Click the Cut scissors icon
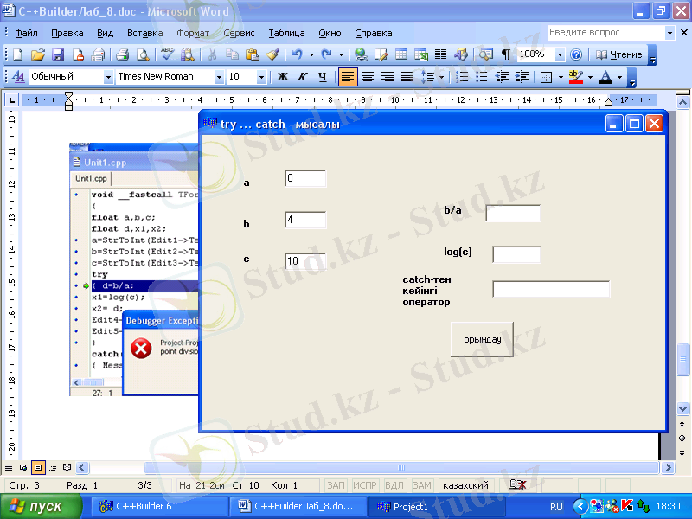Viewport: 692px width, 519px height. [212, 54]
